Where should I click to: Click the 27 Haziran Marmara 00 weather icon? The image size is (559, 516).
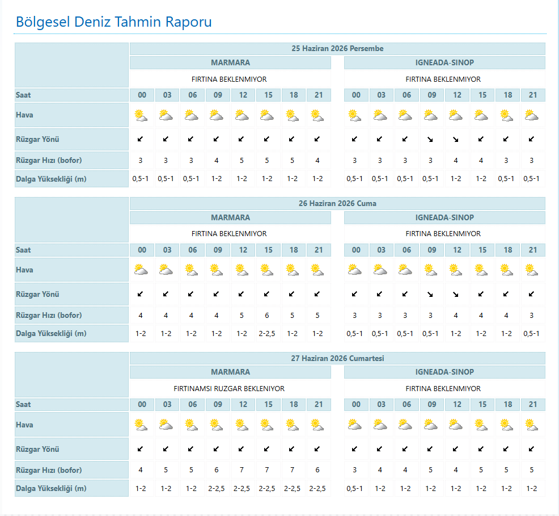pyautogui.click(x=141, y=425)
